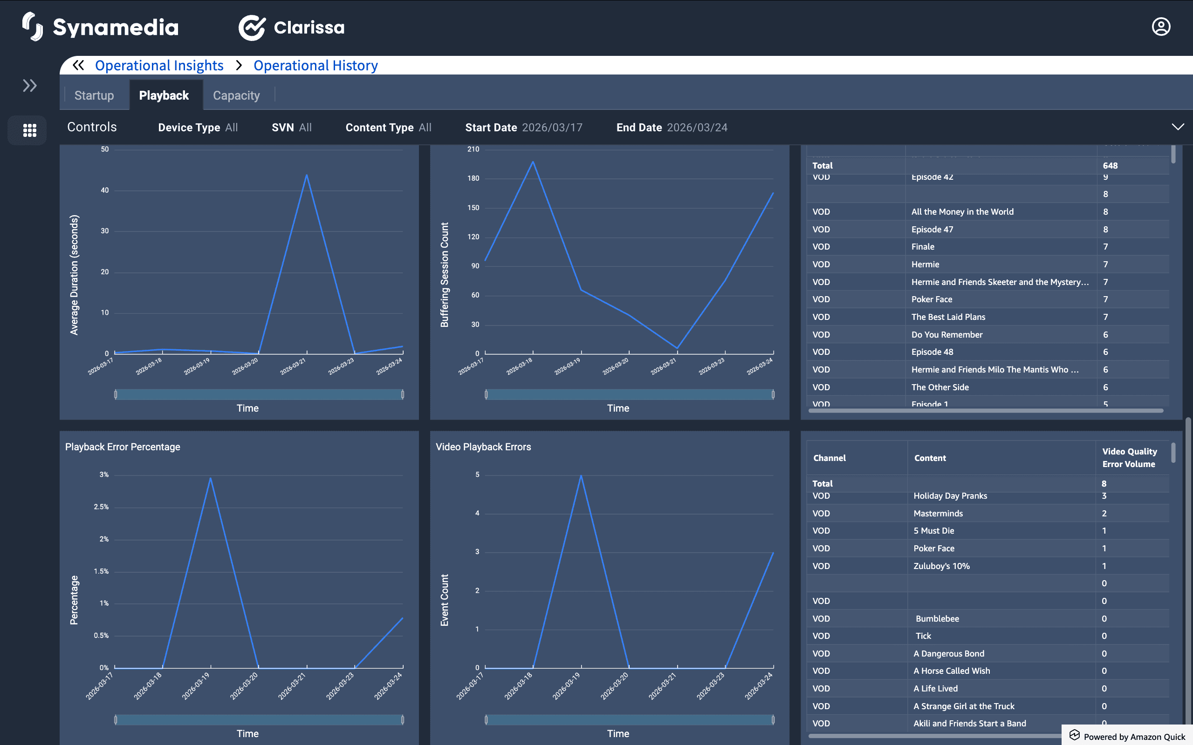Expand the Controls bar chevron

tap(1177, 127)
